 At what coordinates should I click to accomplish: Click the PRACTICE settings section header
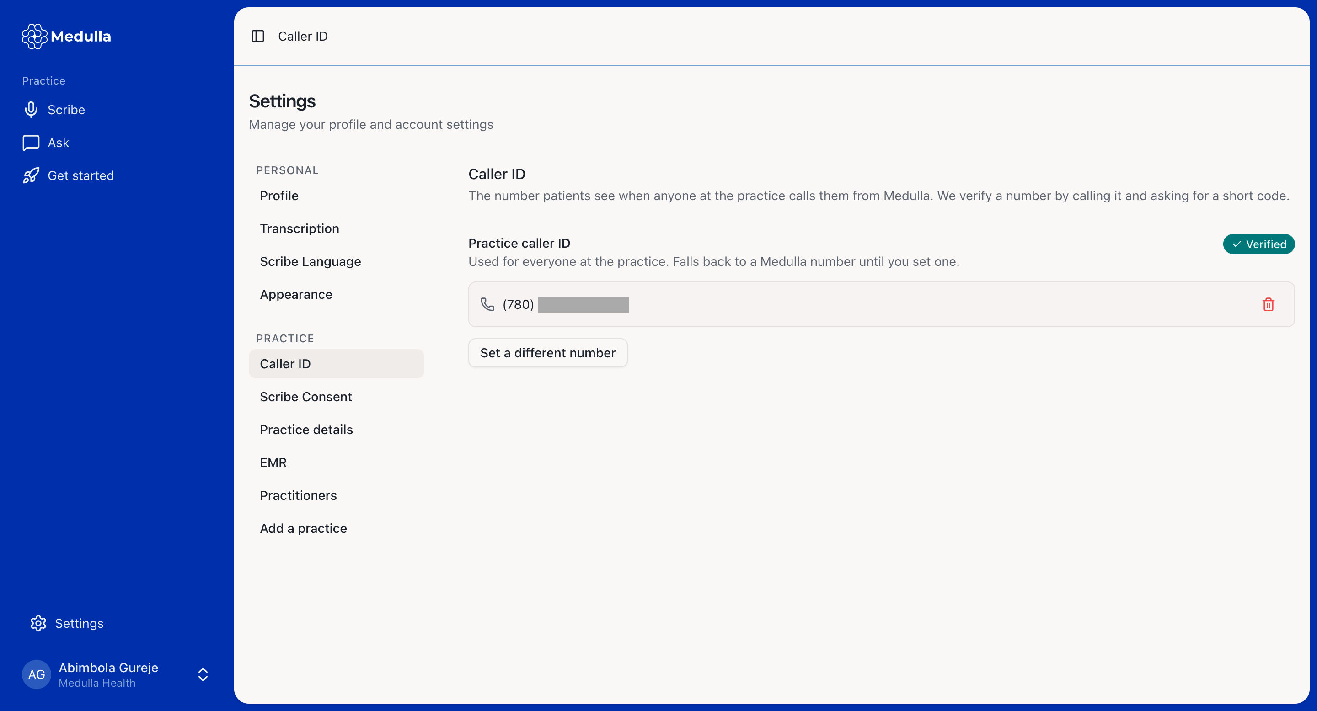(x=285, y=339)
